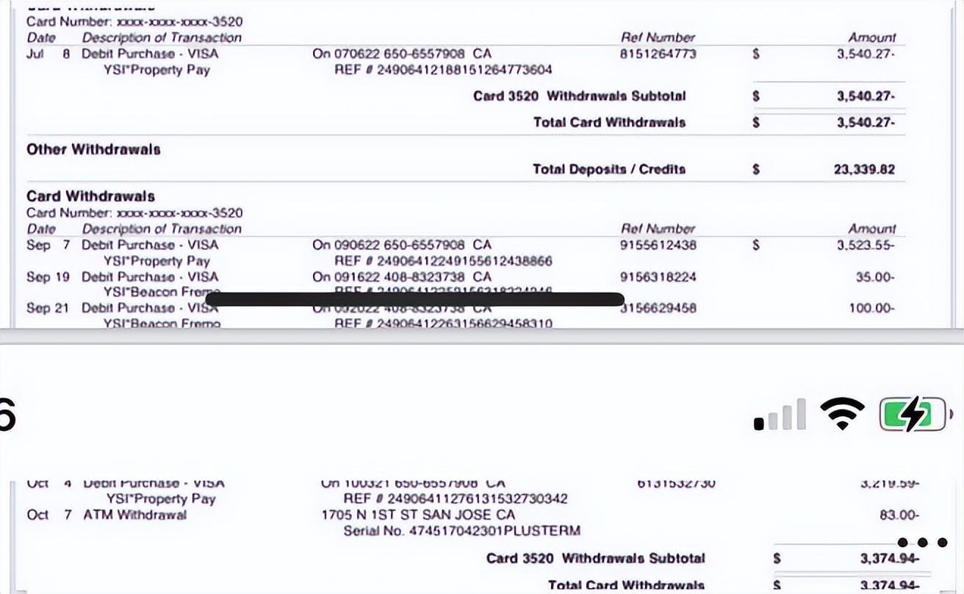
Task: Select the Other Withdrawals section heading
Action: pos(93,150)
